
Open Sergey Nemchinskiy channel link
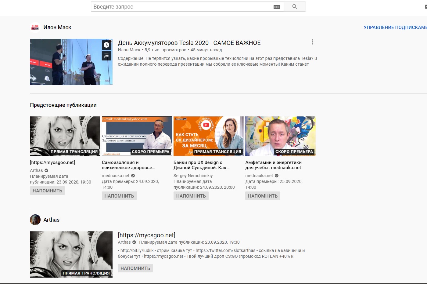click(193, 176)
